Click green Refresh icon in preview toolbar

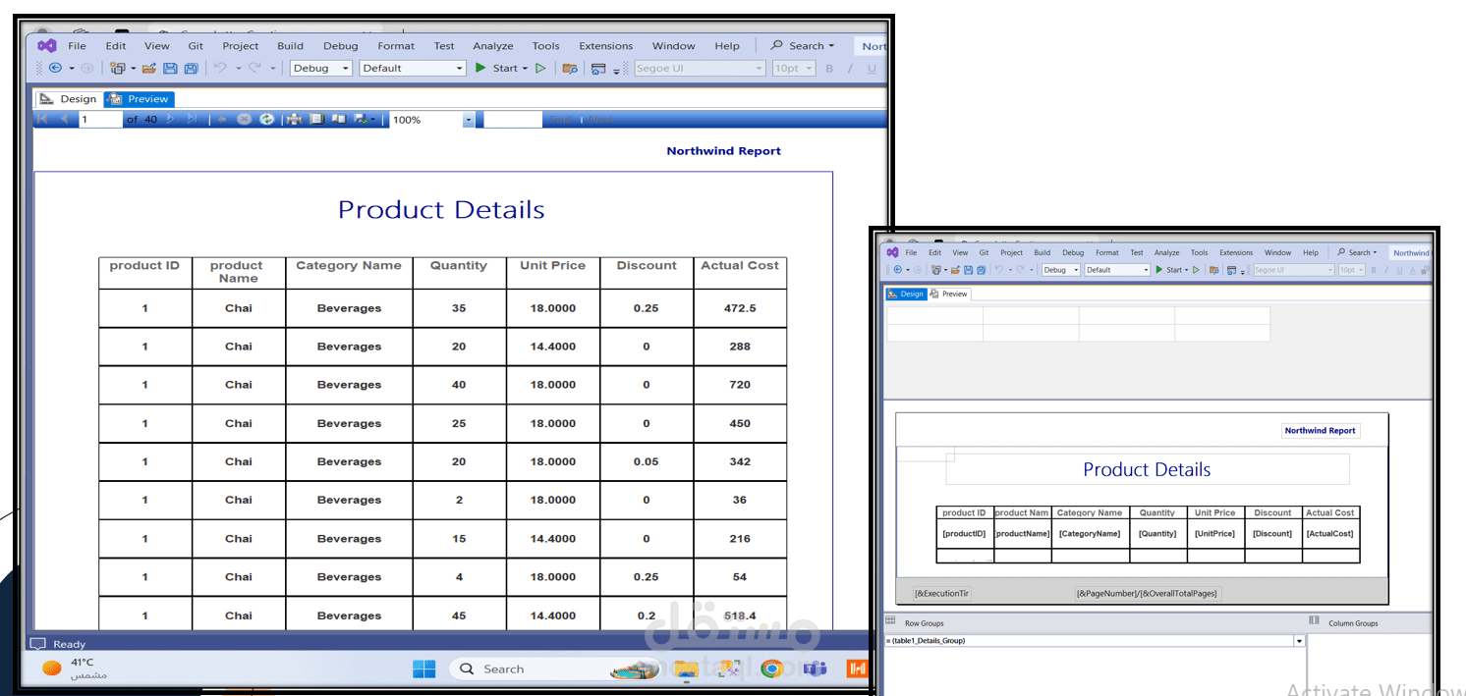266,119
